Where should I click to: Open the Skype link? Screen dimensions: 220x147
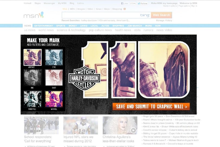pos(37,3)
